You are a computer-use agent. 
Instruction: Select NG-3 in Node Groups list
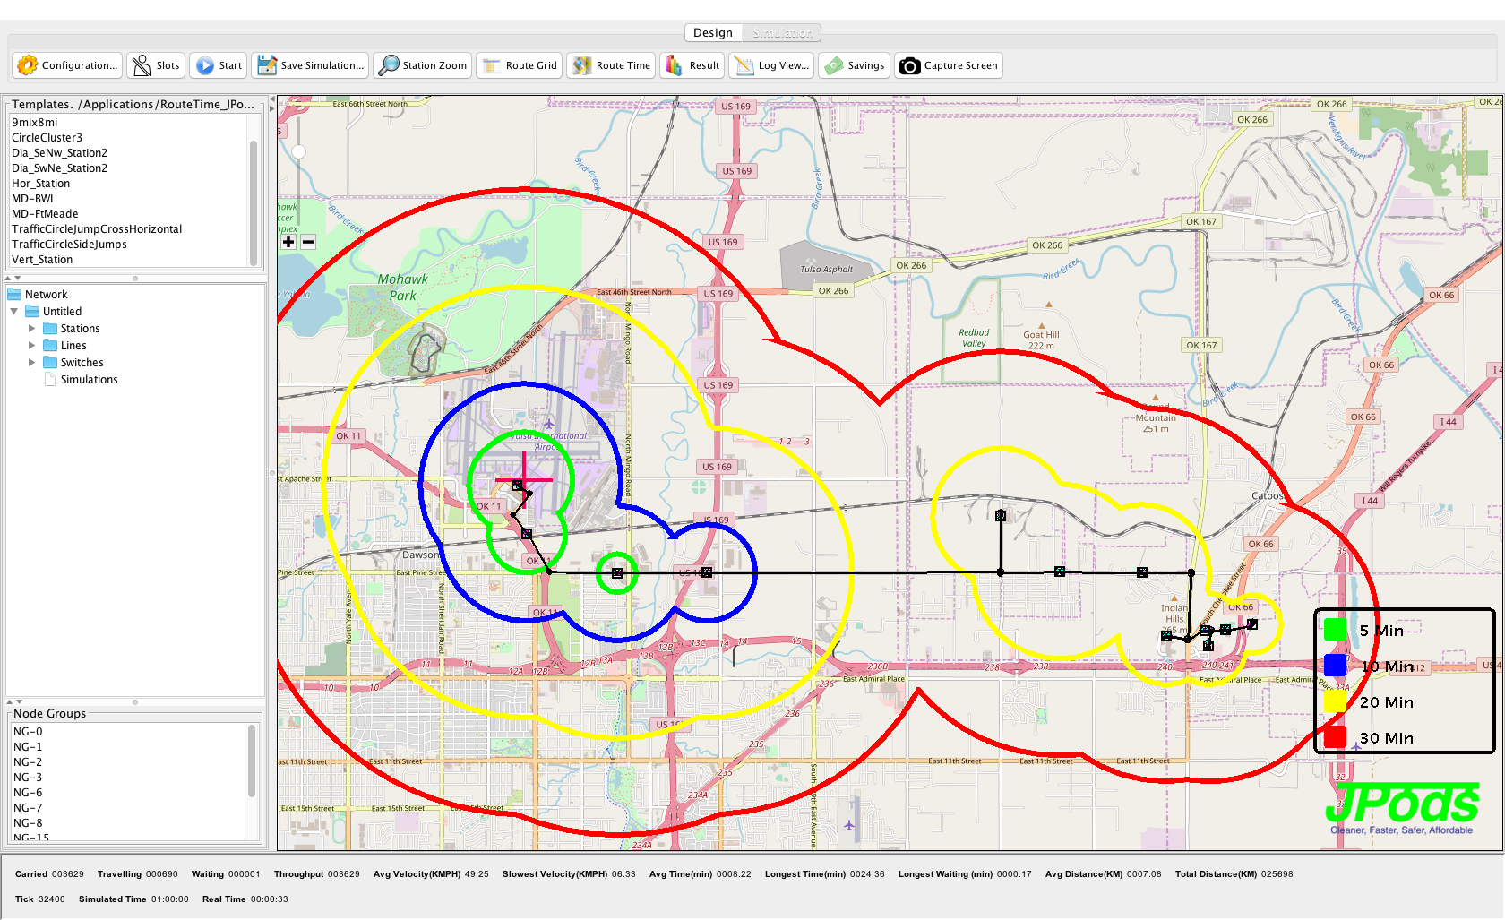(x=28, y=778)
